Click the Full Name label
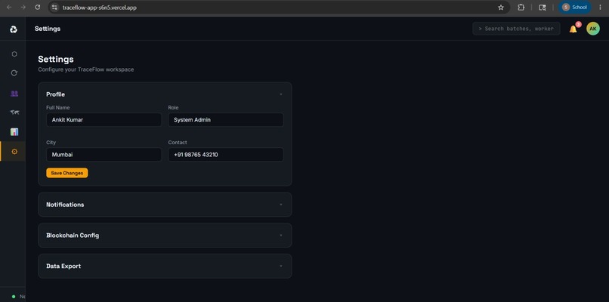609x302 pixels. pos(58,107)
